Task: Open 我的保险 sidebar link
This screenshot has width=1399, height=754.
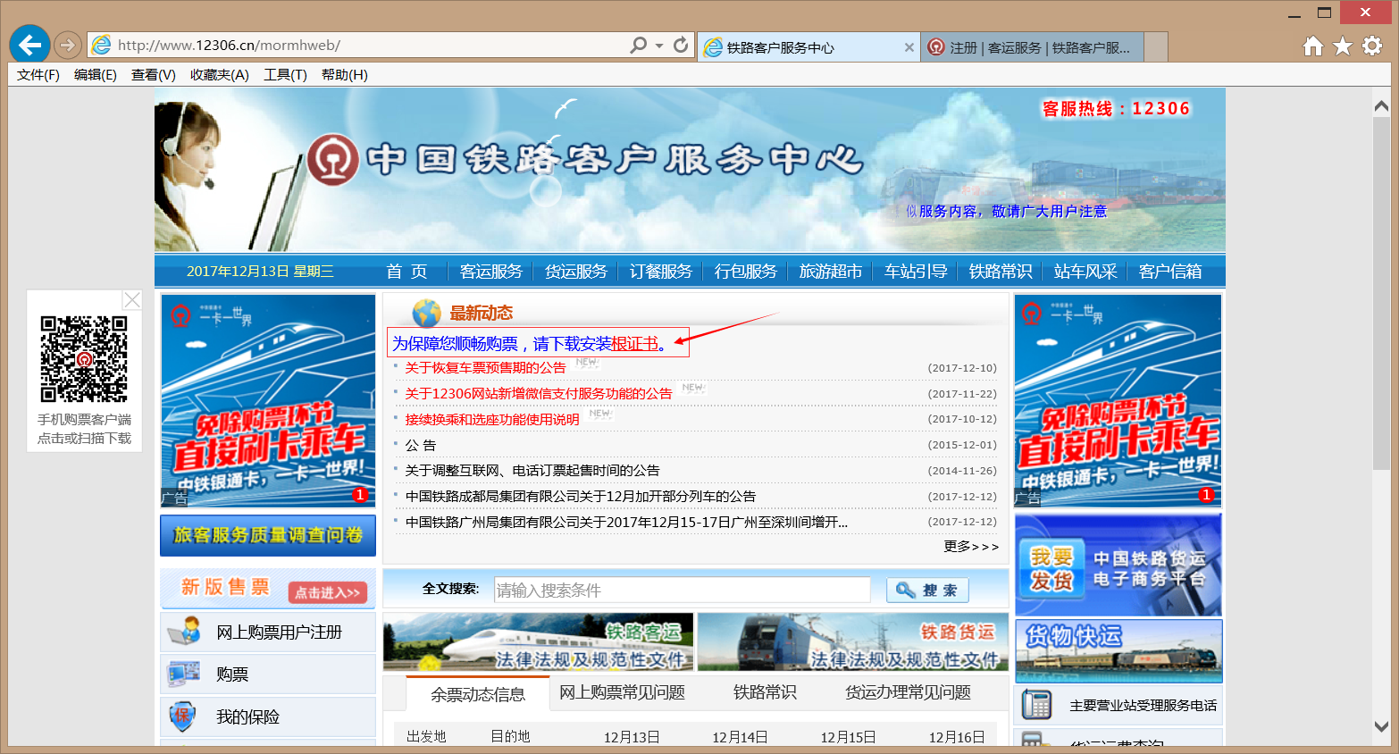Action: click(x=248, y=716)
